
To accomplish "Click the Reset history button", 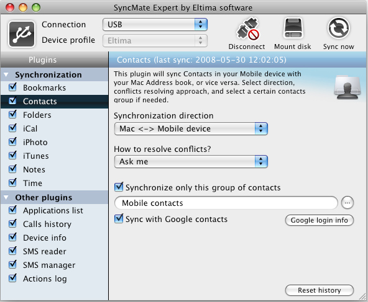I will (x=319, y=290).
